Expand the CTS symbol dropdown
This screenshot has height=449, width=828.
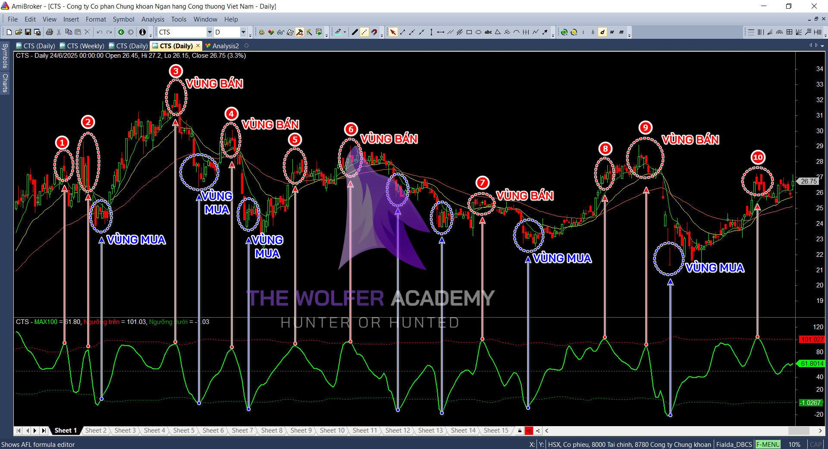point(210,32)
